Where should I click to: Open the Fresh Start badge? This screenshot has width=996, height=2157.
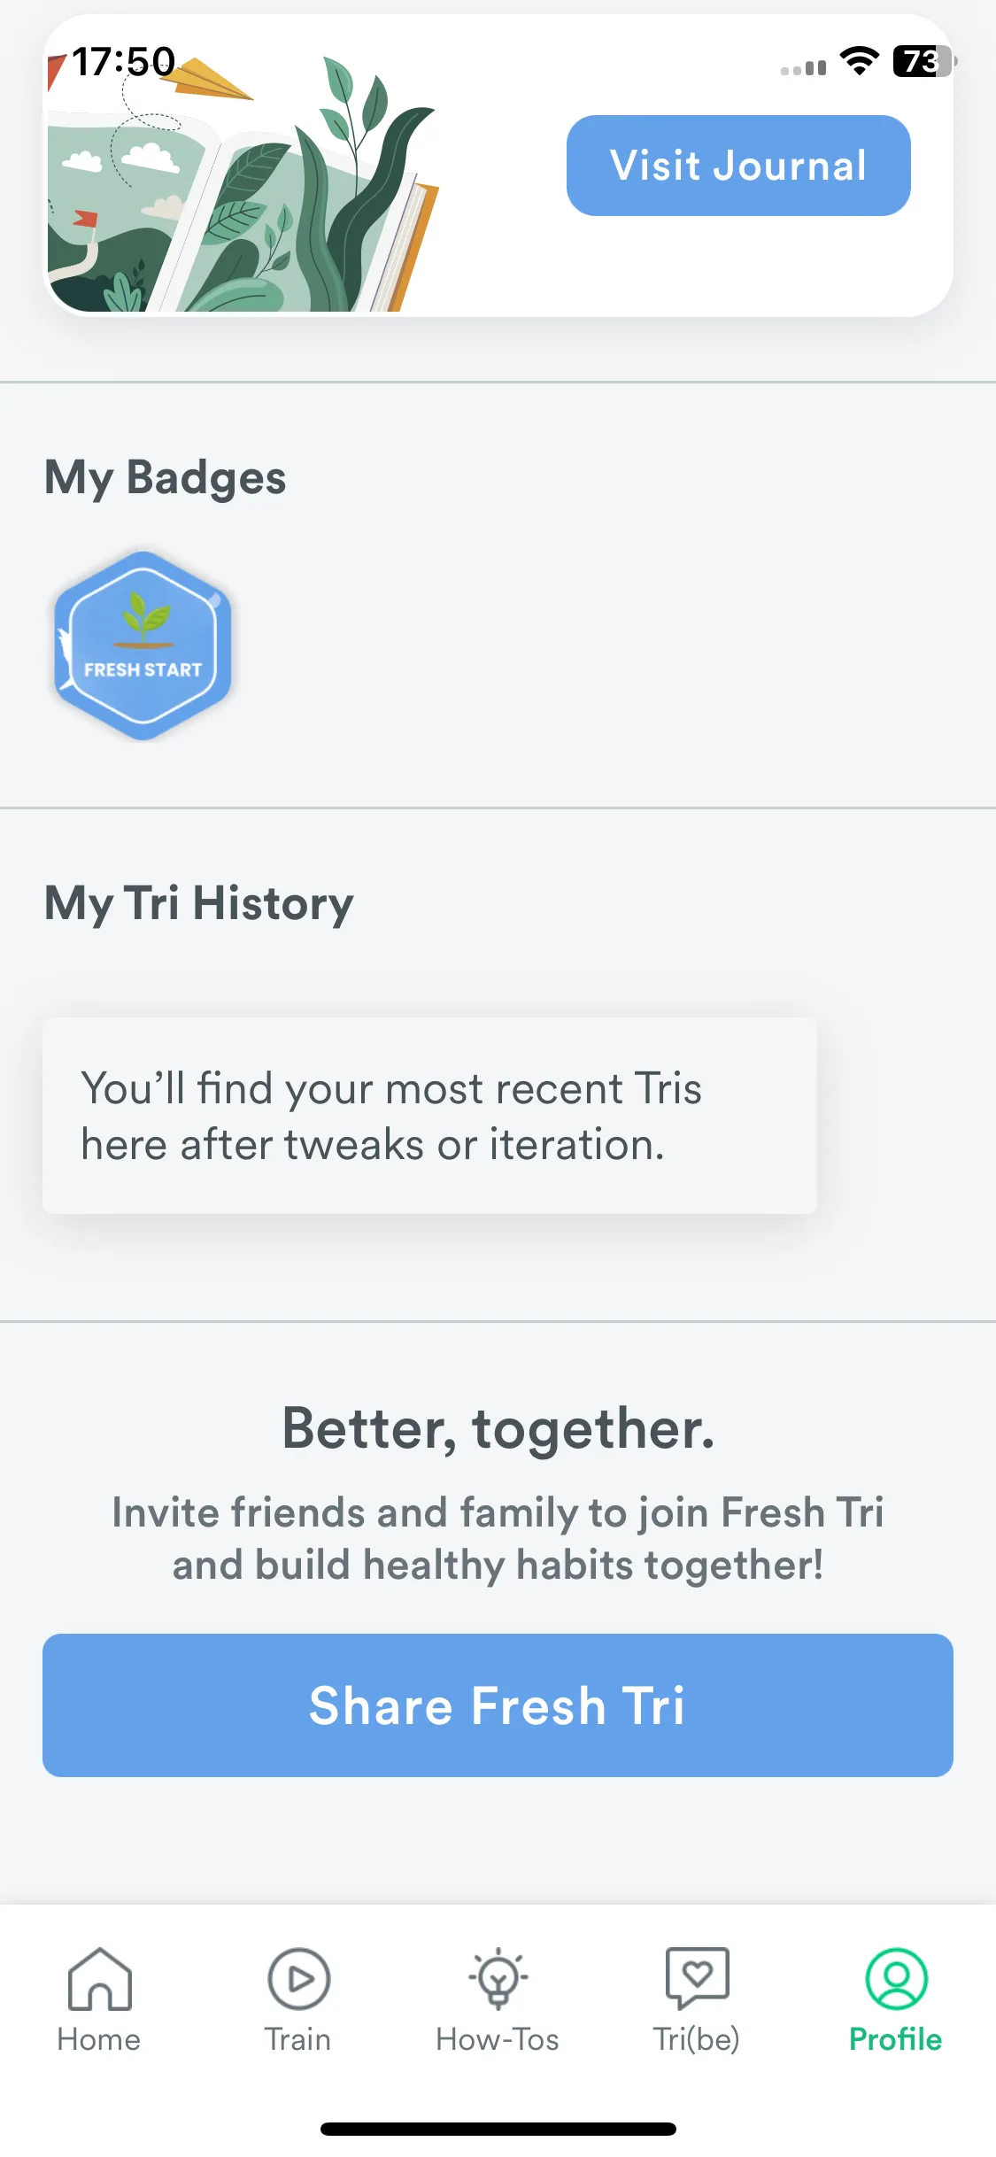pos(143,646)
